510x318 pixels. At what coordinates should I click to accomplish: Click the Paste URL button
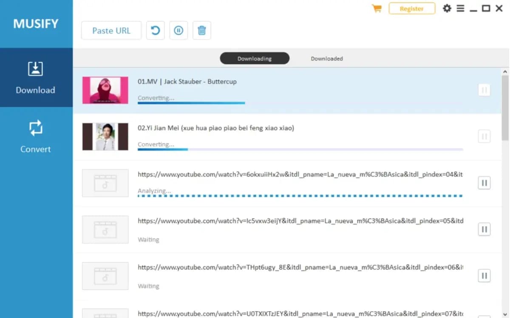click(111, 31)
